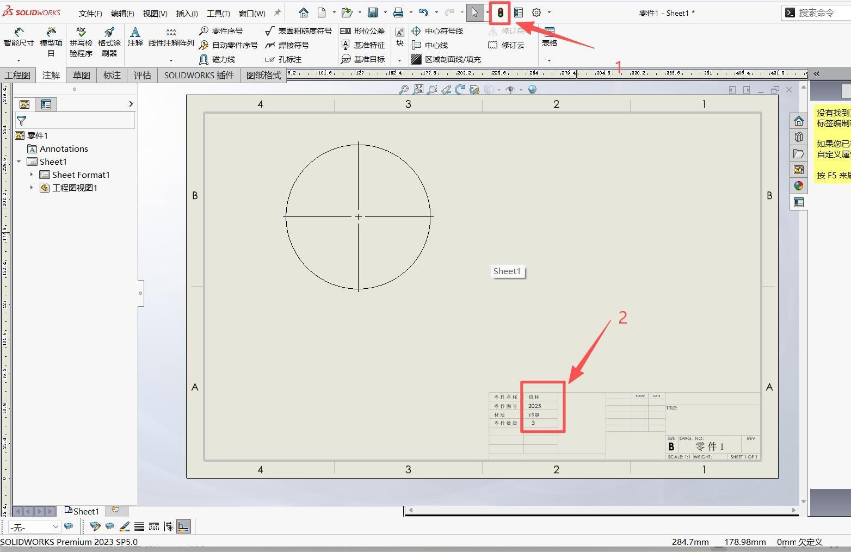Choose Auto Balloon (自动零件序号)

[x=229, y=45]
